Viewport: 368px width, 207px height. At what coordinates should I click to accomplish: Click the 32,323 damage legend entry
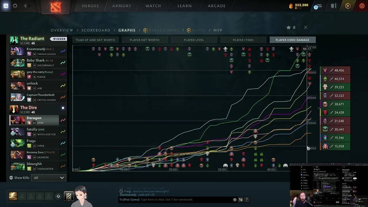(x=335, y=96)
